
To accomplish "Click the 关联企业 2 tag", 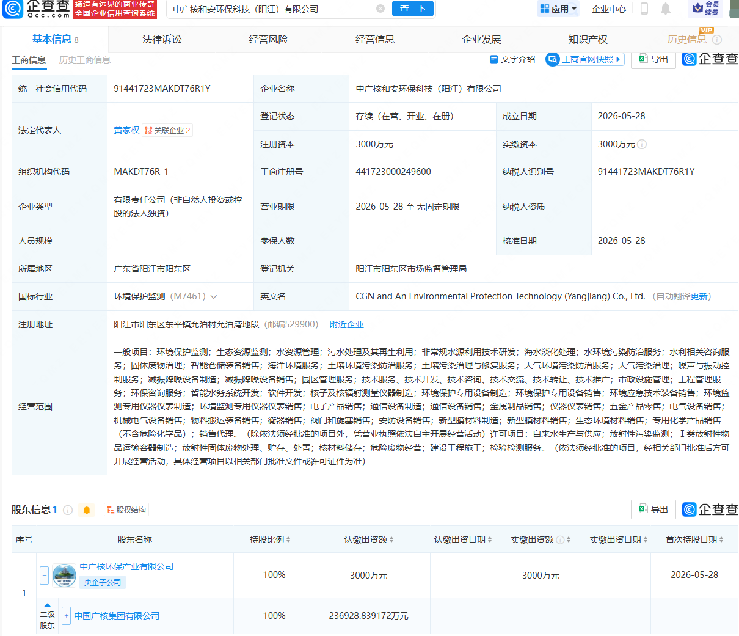I will click(167, 130).
